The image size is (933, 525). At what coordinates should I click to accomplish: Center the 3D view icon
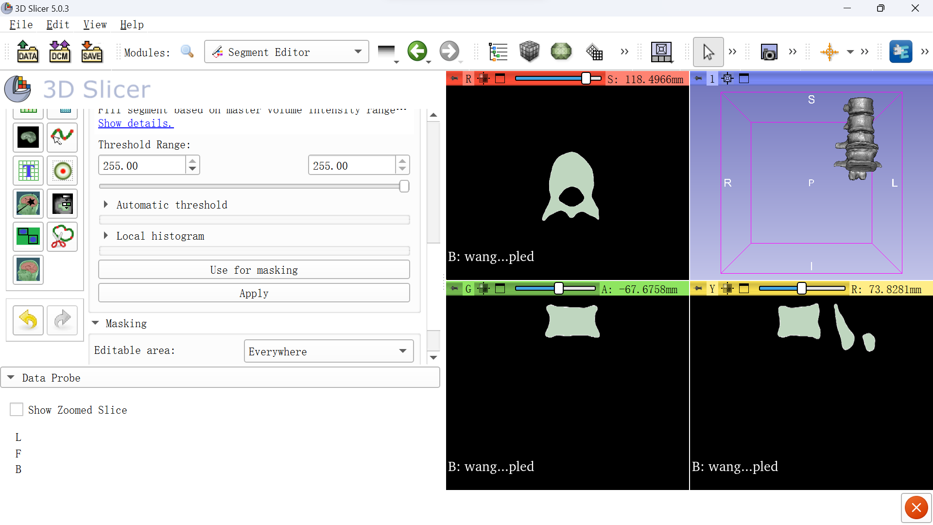tap(727, 79)
